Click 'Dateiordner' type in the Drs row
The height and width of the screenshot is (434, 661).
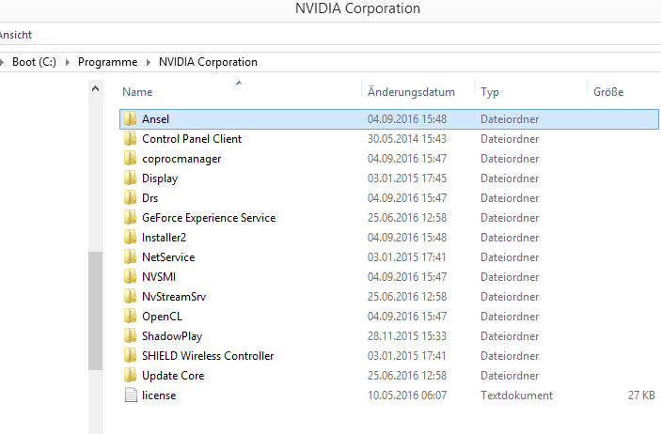click(x=510, y=198)
